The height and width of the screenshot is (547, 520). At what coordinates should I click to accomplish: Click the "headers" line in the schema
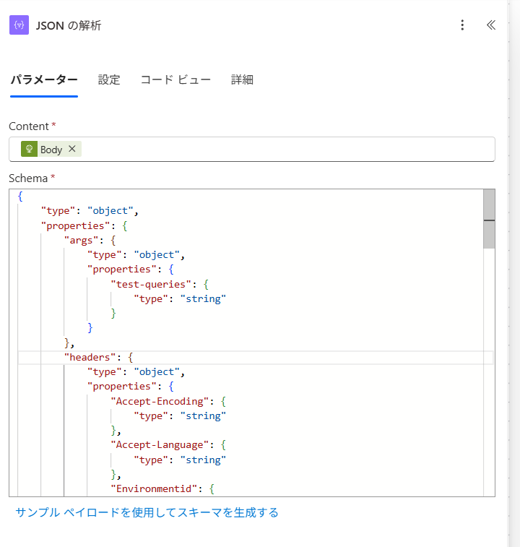(255, 357)
